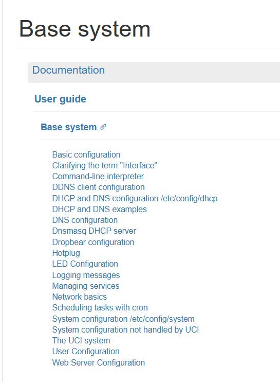Image resolution: width=280 pixels, height=382 pixels.
Task: View the Logging messages page
Action: click(x=86, y=275)
